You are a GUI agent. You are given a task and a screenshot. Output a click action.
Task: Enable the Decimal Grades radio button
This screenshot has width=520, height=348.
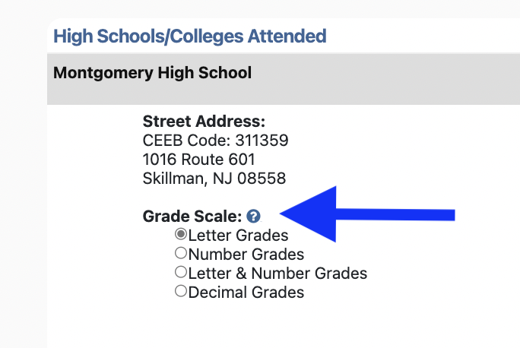181,291
